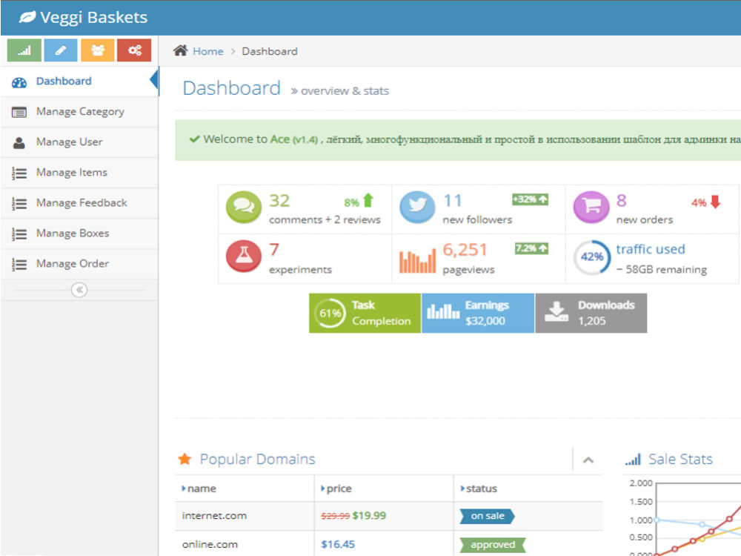This screenshot has width=741, height=556.
Task: Open Manage Order menu item
Action: pyautogui.click(x=79, y=263)
